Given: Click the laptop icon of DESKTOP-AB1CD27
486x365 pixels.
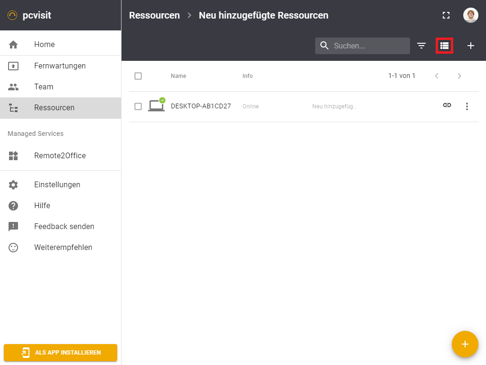Looking at the screenshot, I should pyautogui.click(x=156, y=106).
